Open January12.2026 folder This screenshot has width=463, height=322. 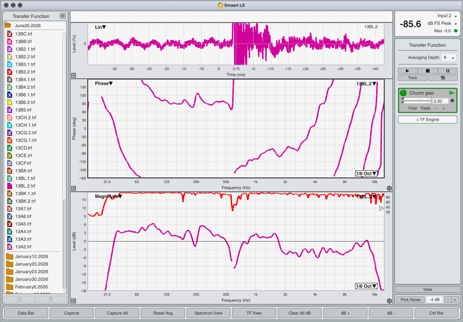click(x=31, y=256)
